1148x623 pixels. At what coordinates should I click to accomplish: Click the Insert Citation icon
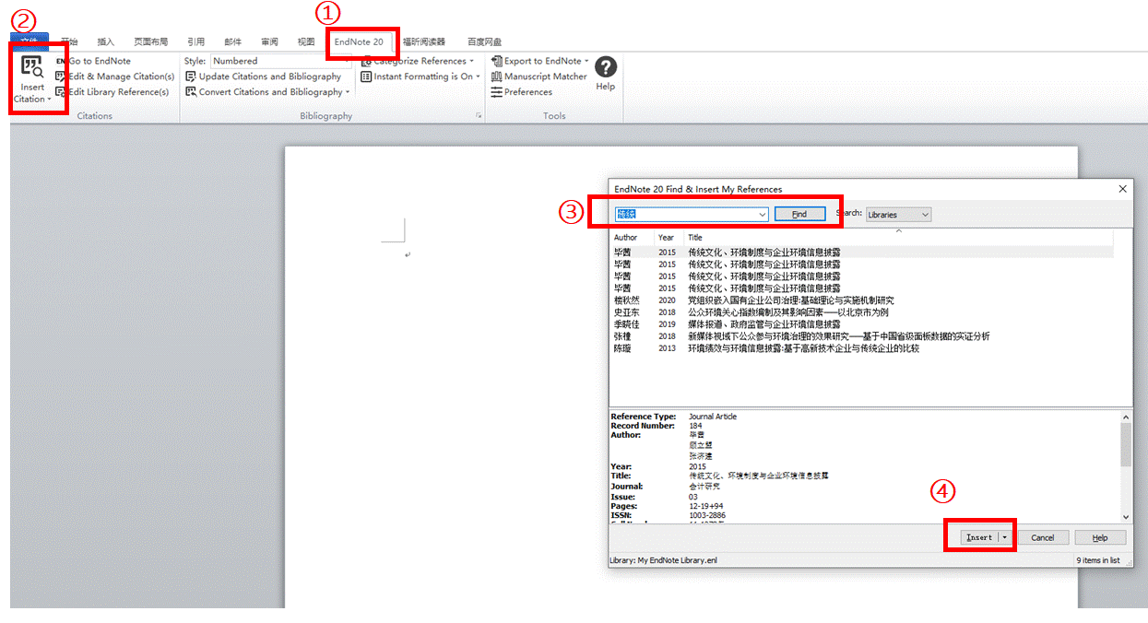32,66
